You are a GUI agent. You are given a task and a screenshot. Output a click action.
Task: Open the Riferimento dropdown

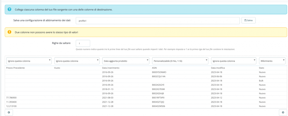[272, 61]
